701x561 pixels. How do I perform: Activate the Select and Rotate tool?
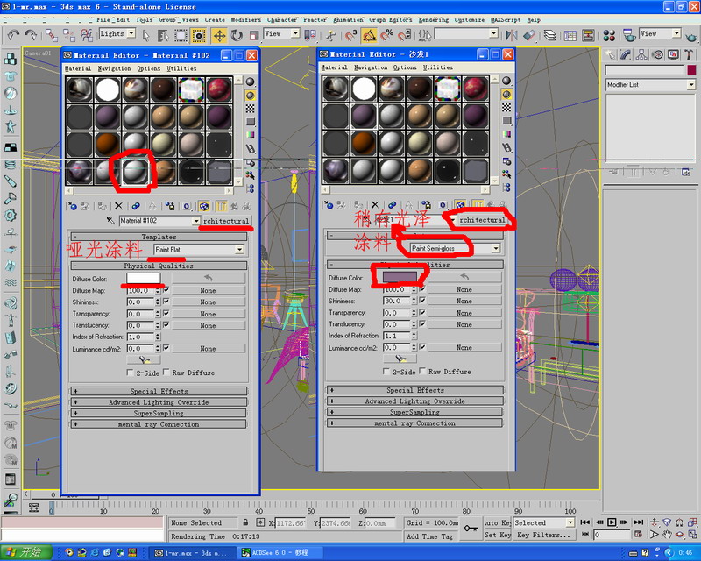237,35
